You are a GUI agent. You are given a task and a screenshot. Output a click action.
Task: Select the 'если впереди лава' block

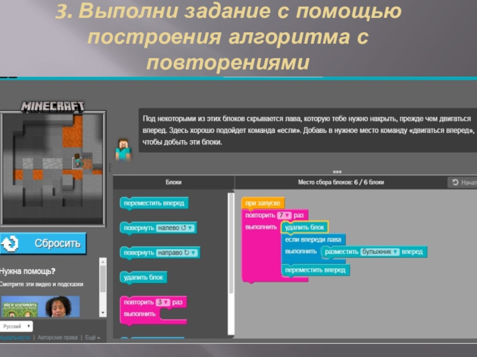coord(313,240)
